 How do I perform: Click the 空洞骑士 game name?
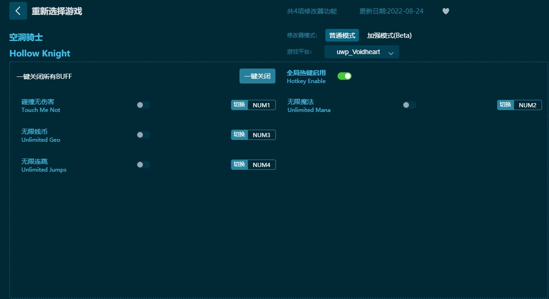coord(26,37)
